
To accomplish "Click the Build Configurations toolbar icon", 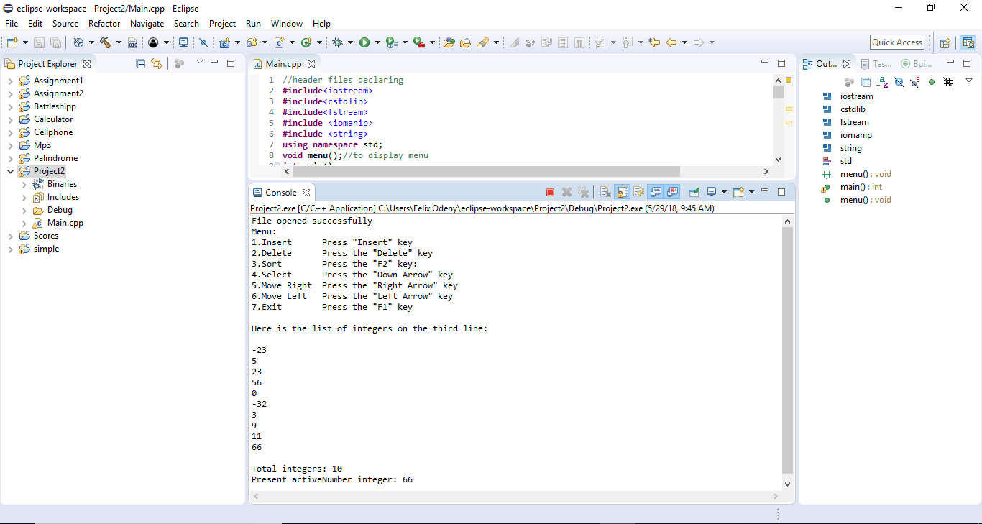I will point(78,42).
